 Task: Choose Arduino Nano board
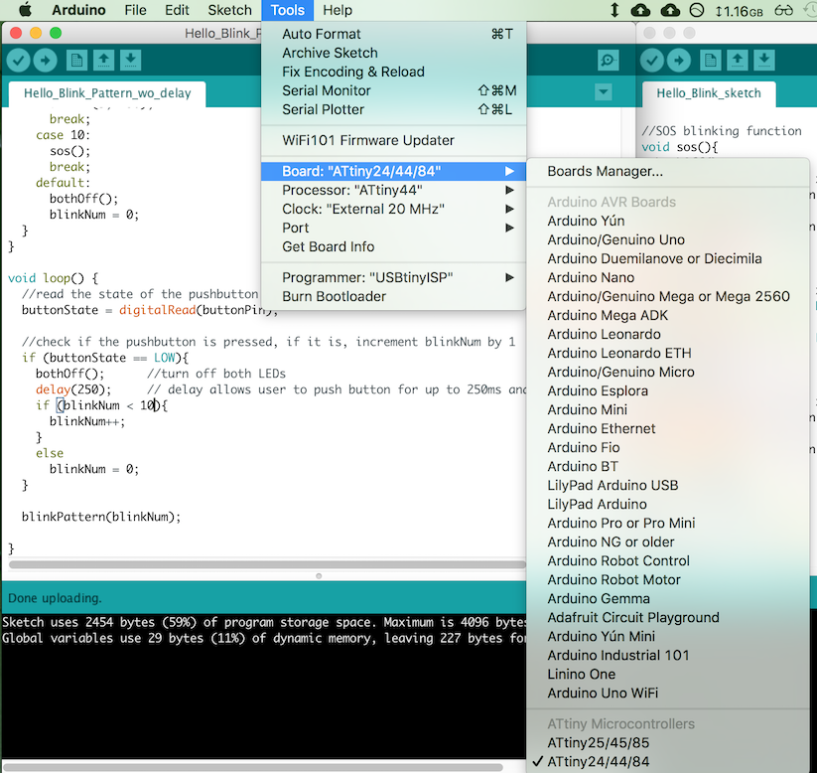tap(668, 277)
